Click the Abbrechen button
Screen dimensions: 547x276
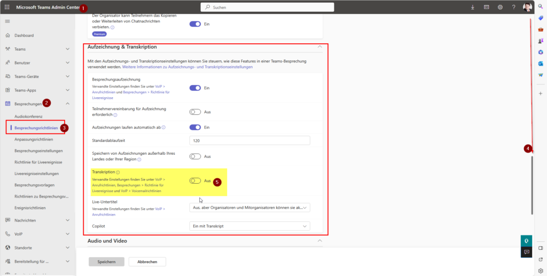(147, 262)
